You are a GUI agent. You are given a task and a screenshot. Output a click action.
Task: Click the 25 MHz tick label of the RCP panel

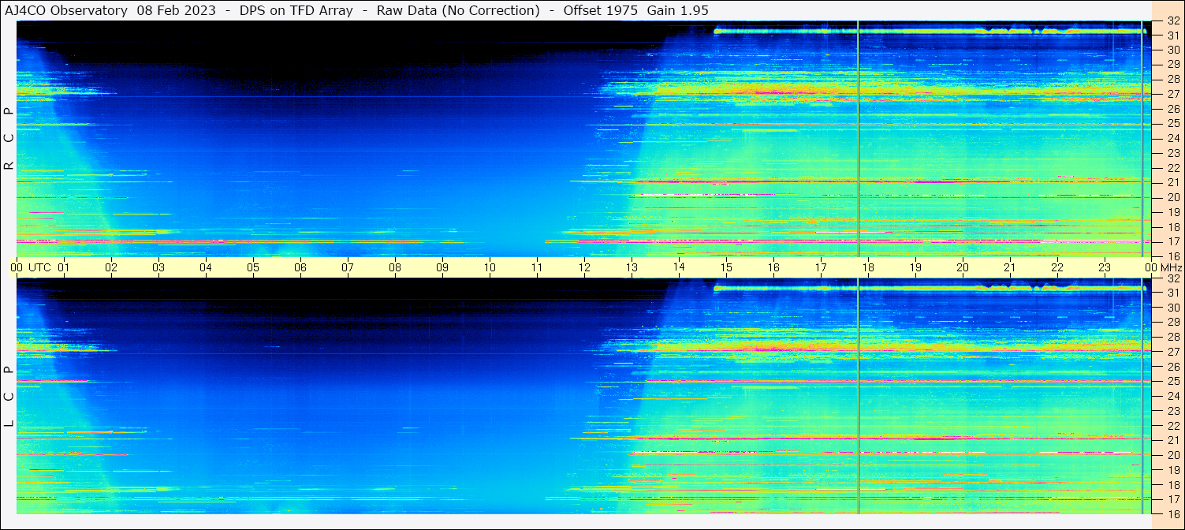pyautogui.click(x=1172, y=124)
